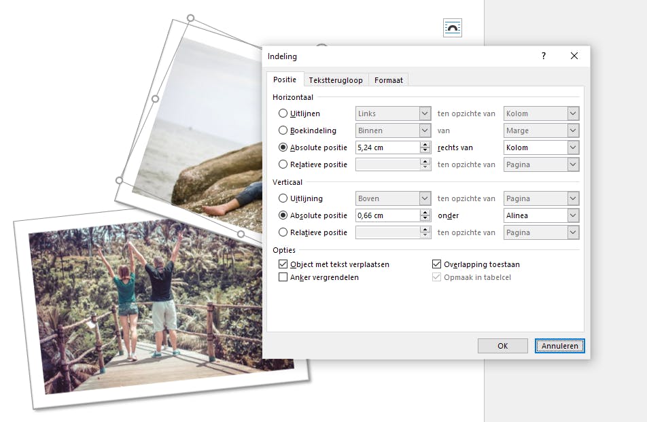Click the bottom-left corner handle of selected photo
The height and width of the screenshot is (422, 647).
tap(119, 180)
